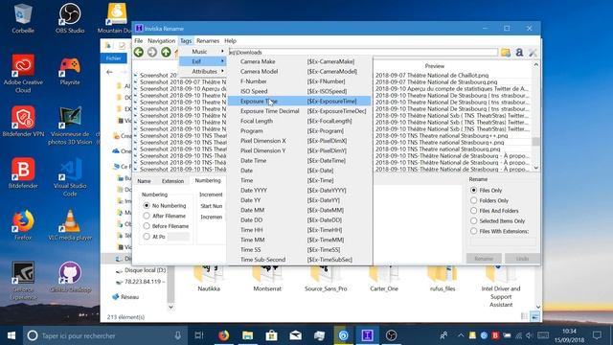Switch to the Extension tab

(172, 181)
